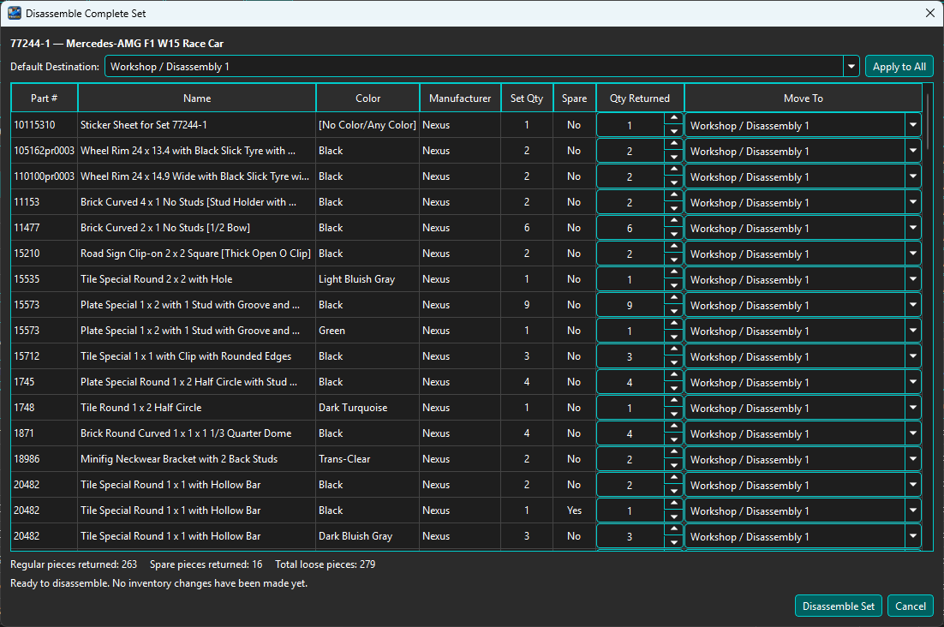This screenshot has height=627, width=944.
Task: Increase quantity for spare part 20482 row
Action: [x=673, y=505]
